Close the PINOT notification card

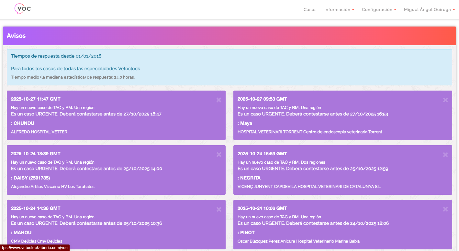coord(445,209)
